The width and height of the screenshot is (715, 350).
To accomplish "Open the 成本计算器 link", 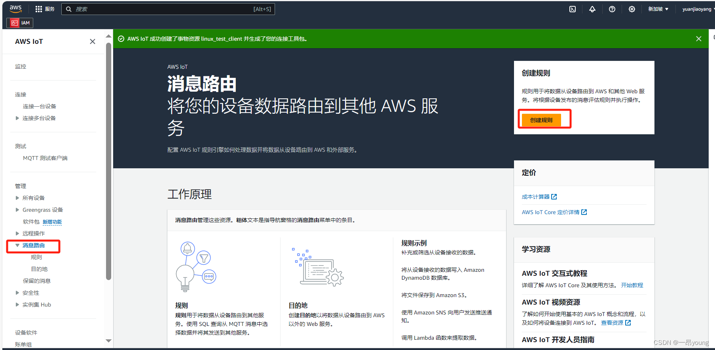I will coord(536,197).
